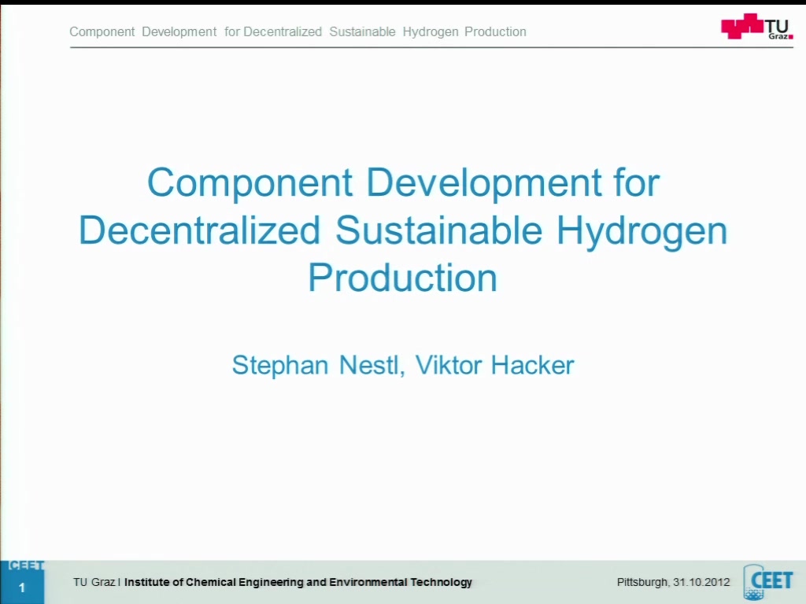
Task: Click the author name 'Viktor Hacker'
Action: [x=494, y=365]
